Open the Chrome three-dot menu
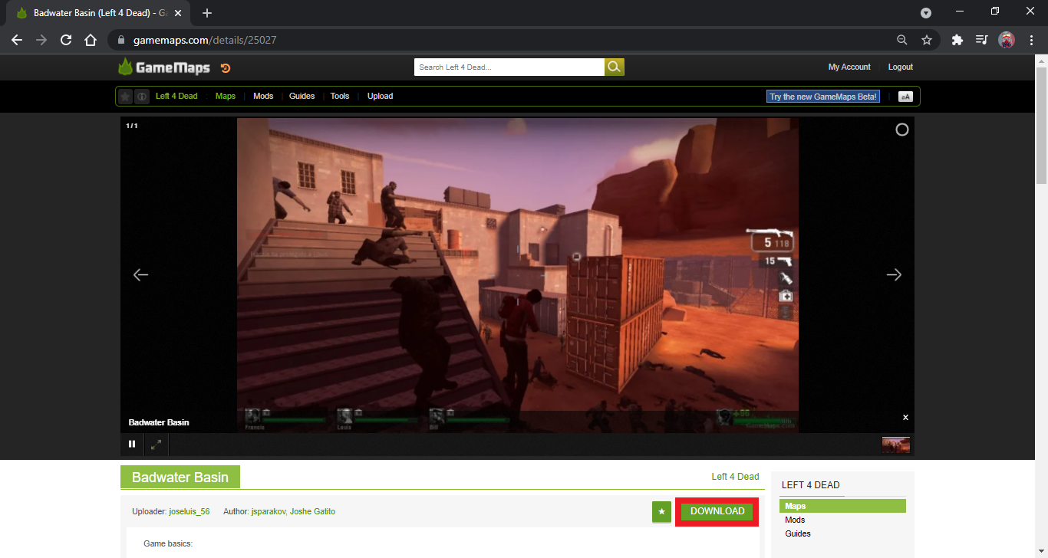Viewport: 1048px width, 558px height. (1031, 40)
